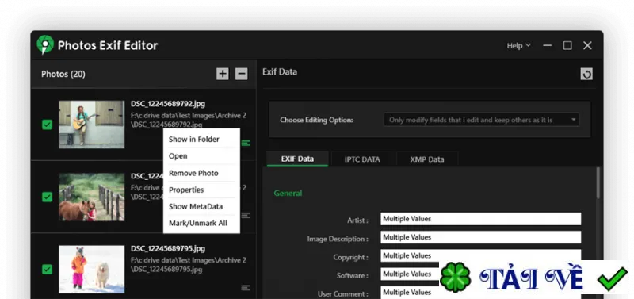Image resolution: width=634 pixels, height=299 pixels.
Task: Choose Show in Folder from context menu
Action: 201,139
